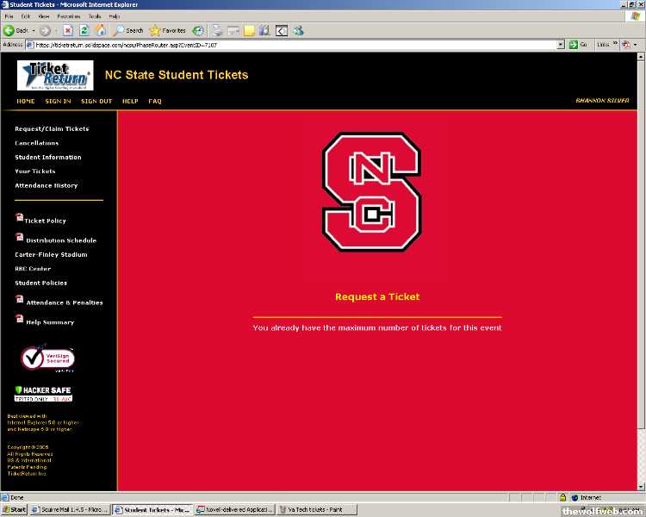Image resolution: width=646 pixels, height=517 pixels.
Task: Click the TicketReturn logo
Action: [55, 75]
